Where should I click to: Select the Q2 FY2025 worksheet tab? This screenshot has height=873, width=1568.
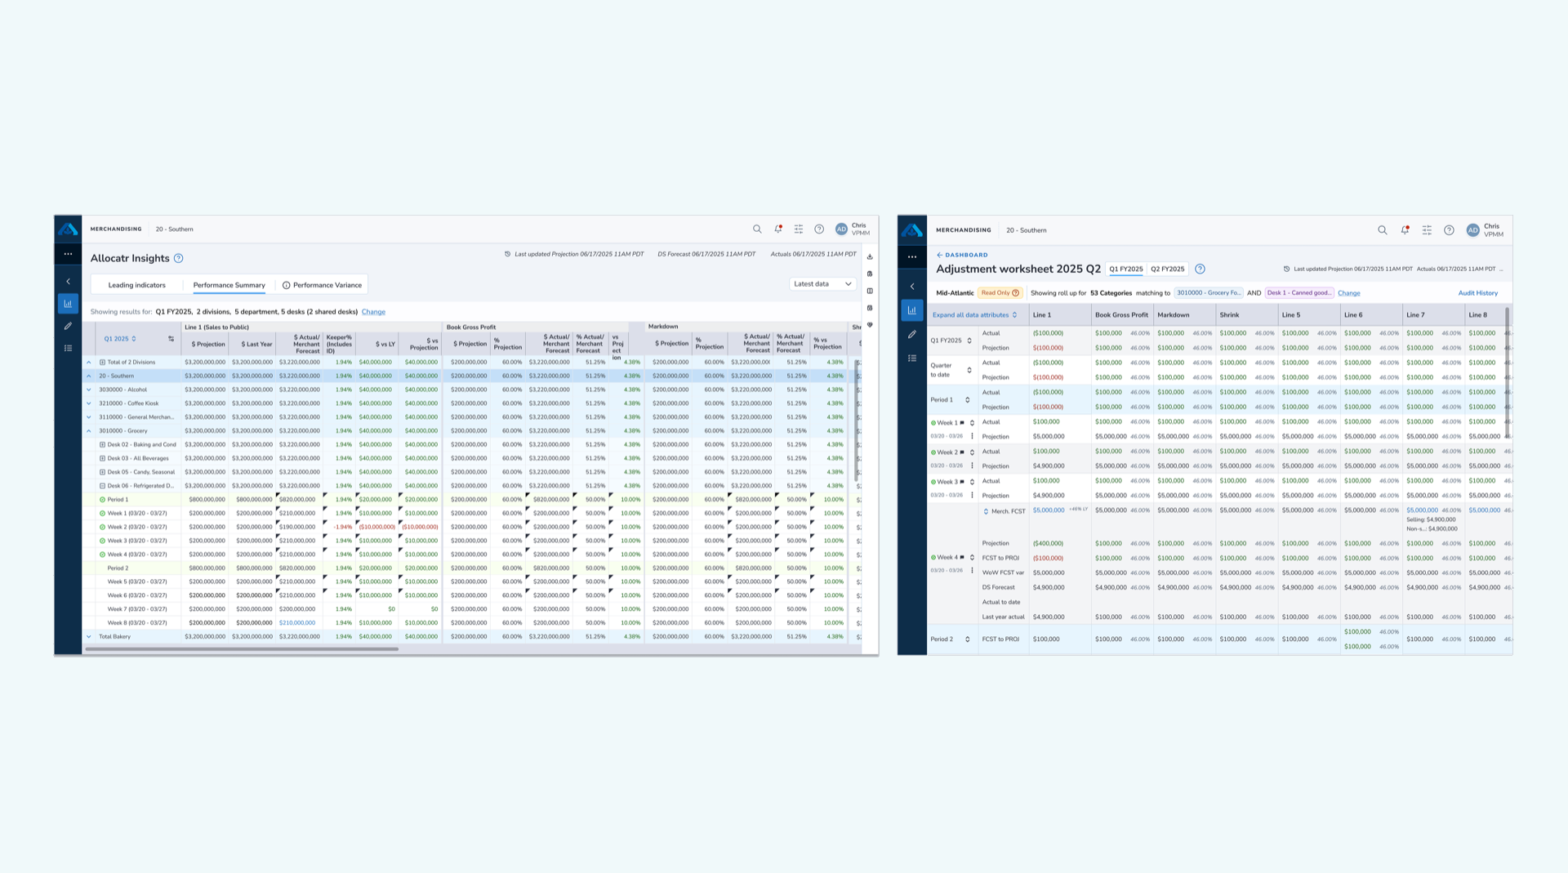click(x=1168, y=269)
